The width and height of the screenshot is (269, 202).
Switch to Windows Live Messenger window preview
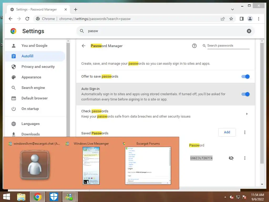tap(91, 166)
